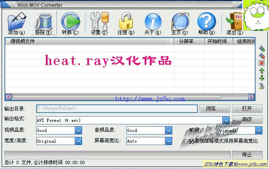Open the 输出格式 AVI Format dropdown
Screen dimensions: 269x169
[226, 120]
